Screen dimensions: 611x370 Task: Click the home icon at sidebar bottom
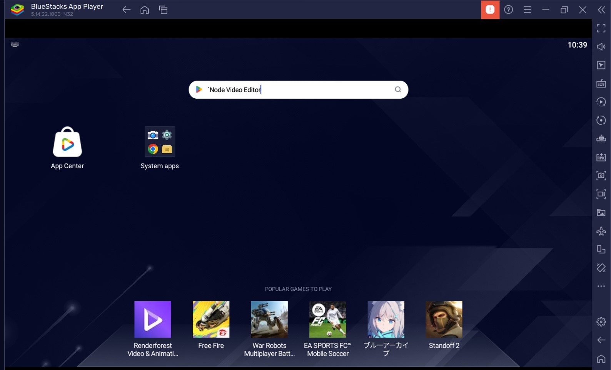coord(601,358)
